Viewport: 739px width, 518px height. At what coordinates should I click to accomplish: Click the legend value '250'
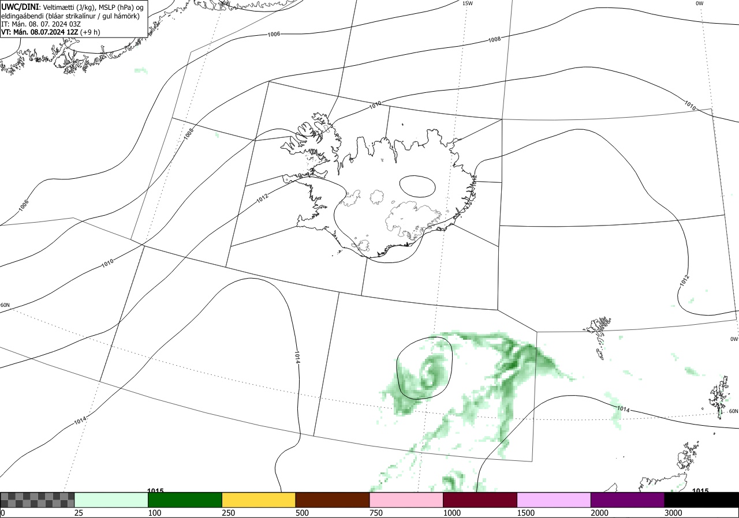pyautogui.click(x=229, y=513)
